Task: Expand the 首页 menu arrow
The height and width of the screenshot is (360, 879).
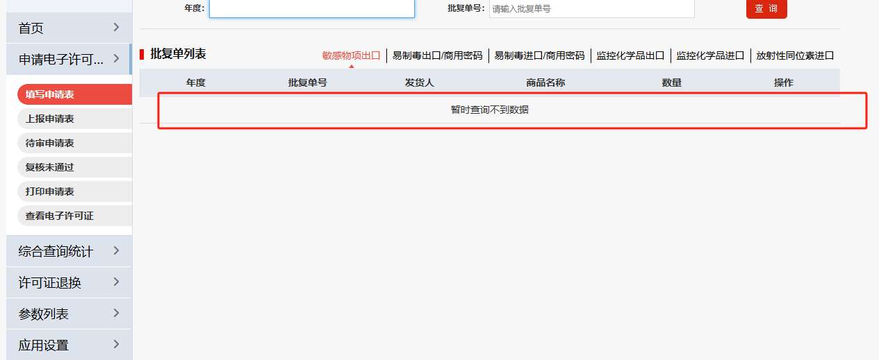Action: point(116,28)
